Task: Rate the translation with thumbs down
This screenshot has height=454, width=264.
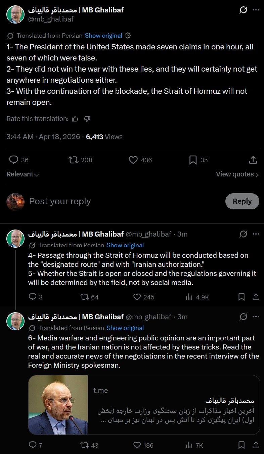Action: coord(87,119)
